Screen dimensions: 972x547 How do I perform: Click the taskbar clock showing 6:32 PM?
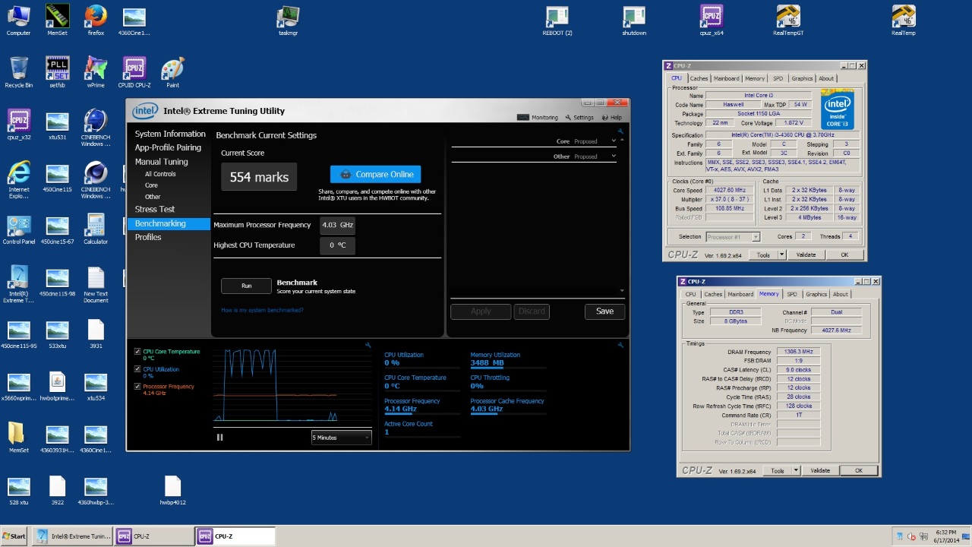coord(945,531)
